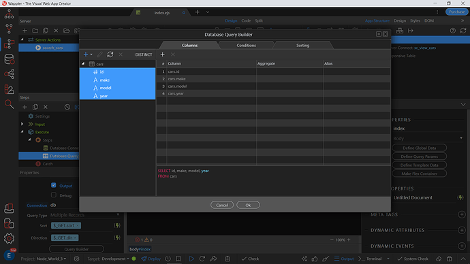Uncheck the Output checkbox

coord(54,185)
